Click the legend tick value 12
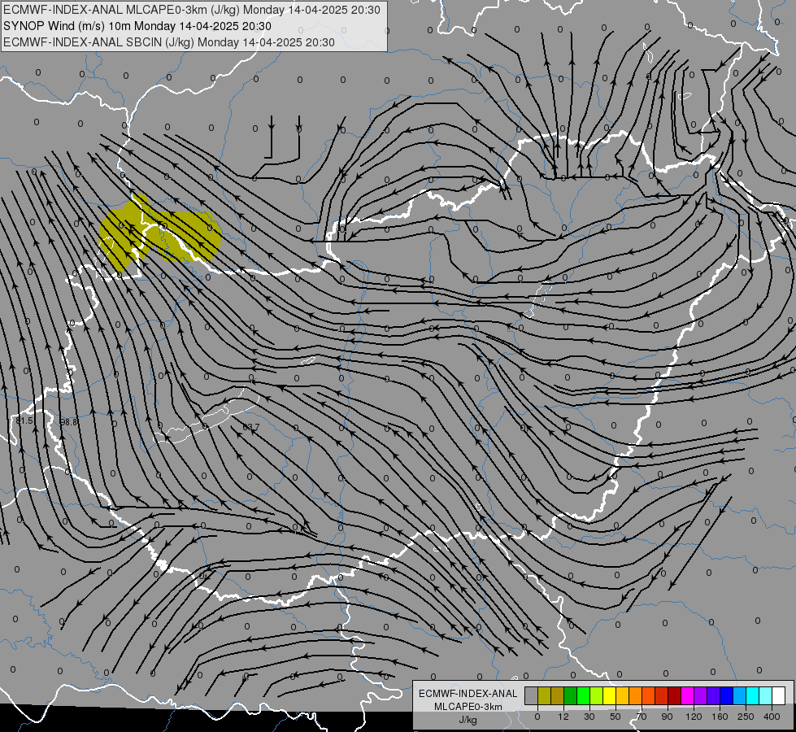796x732 pixels. (x=563, y=717)
